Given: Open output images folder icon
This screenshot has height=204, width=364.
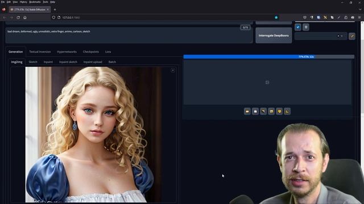Looking at the screenshot, I should pos(247,112).
